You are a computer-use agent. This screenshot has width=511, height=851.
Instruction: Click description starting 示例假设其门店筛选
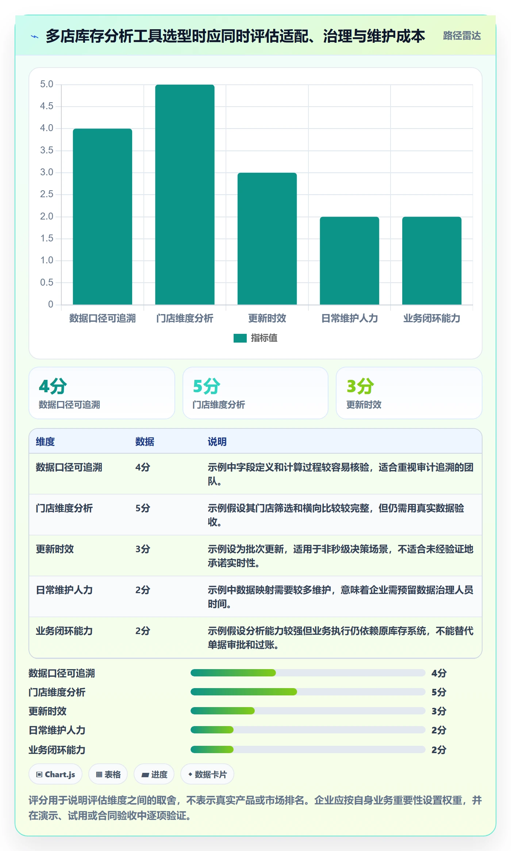click(x=336, y=515)
